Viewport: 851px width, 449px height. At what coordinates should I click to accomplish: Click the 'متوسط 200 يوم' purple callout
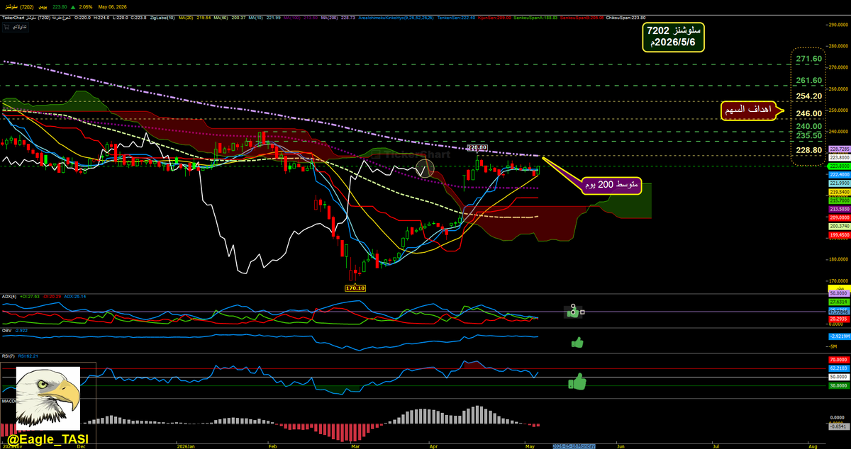pyautogui.click(x=610, y=184)
